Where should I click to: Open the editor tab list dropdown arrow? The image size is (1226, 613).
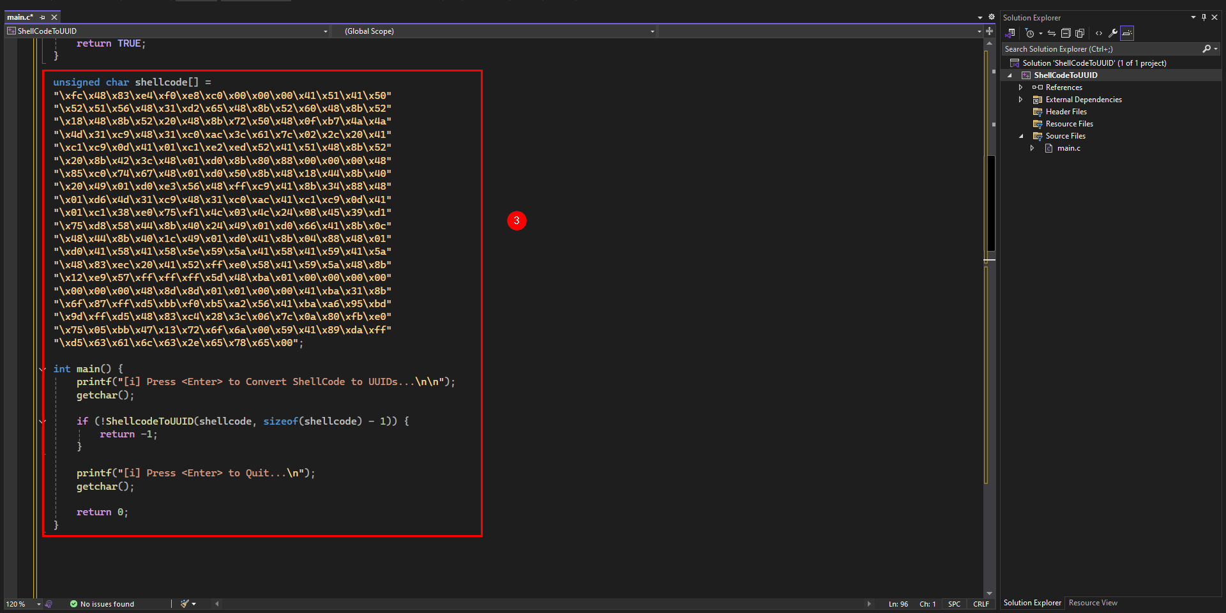[x=980, y=17]
